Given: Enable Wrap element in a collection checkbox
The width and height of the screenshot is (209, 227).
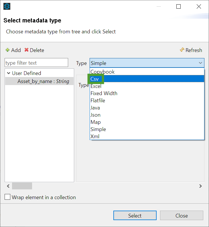Looking at the screenshot, I should pos(7,197).
